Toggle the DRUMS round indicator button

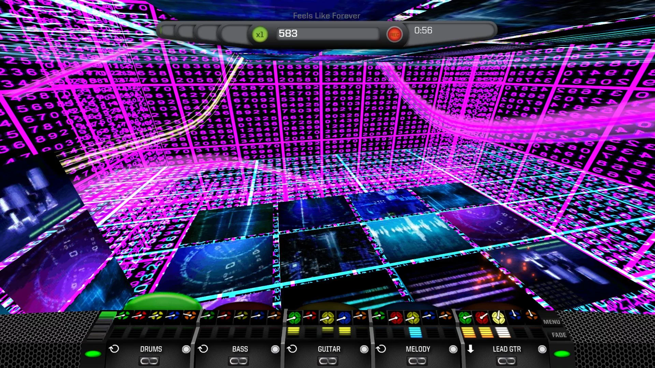coord(186,349)
